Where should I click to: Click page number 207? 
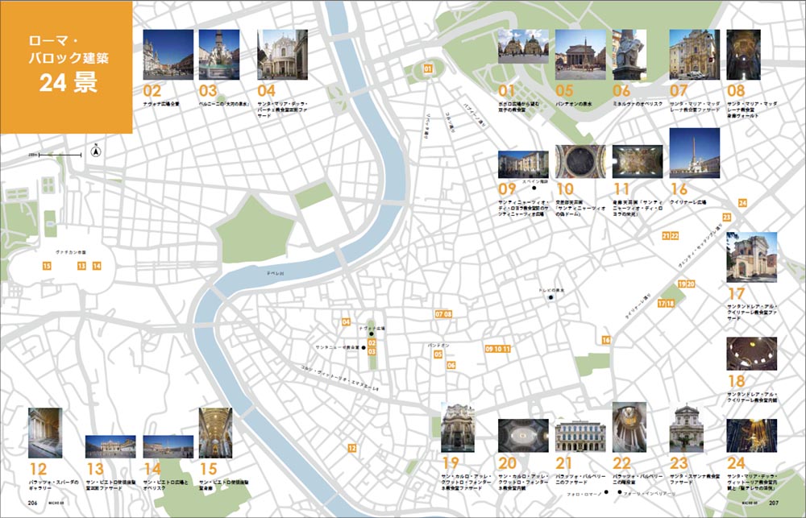tap(774, 503)
